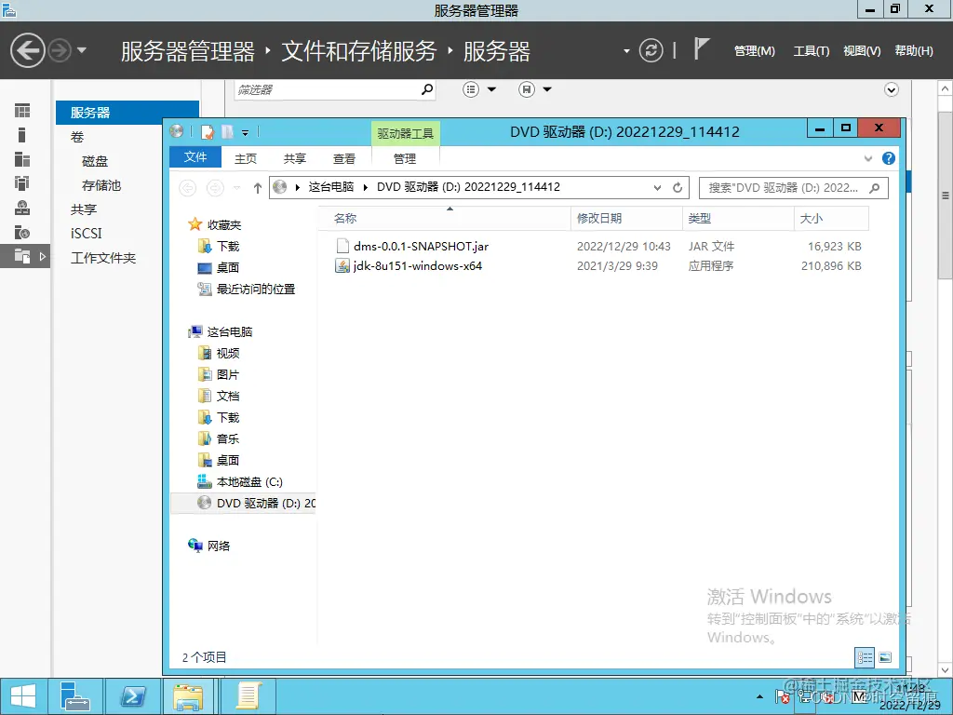953x715 pixels.
Task: Open the notifications flag in Server Manager
Action: (705, 48)
